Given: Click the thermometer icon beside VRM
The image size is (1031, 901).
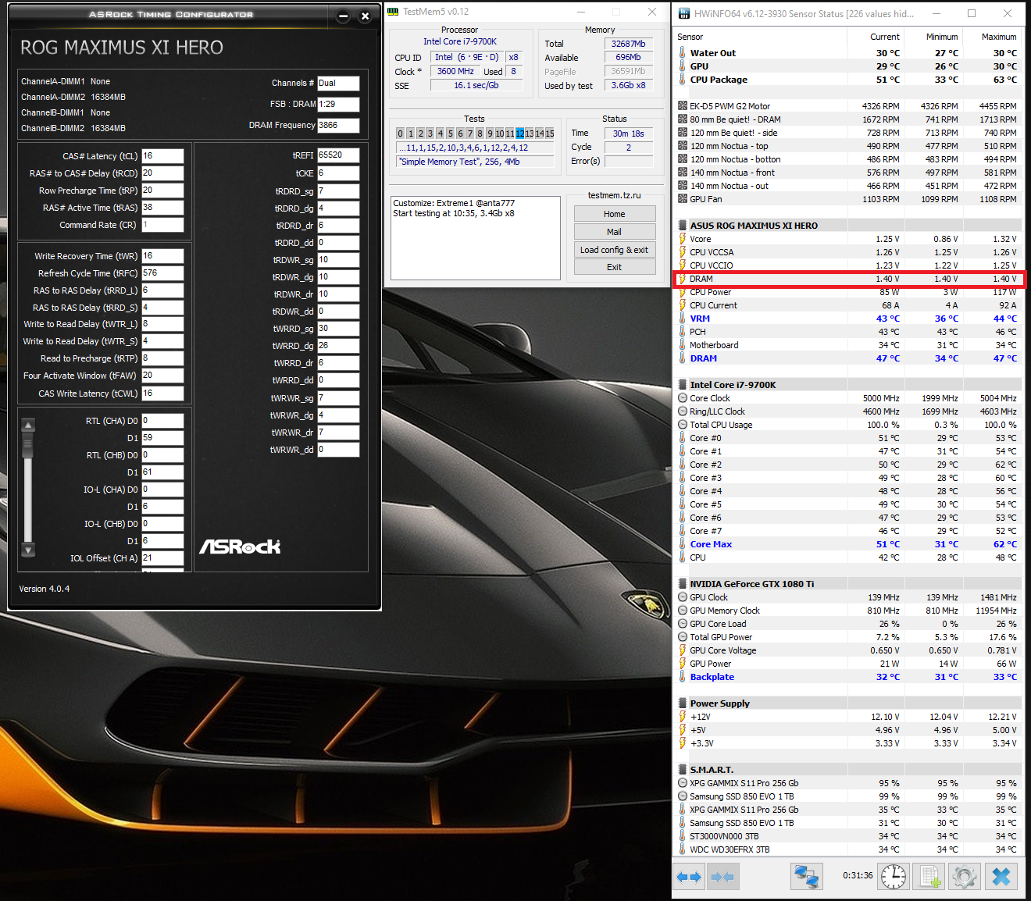Looking at the screenshot, I should [x=683, y=319].
